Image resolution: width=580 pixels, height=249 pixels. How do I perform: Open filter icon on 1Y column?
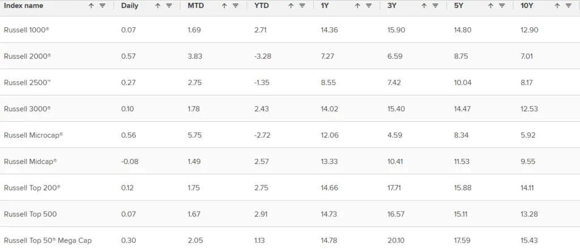pyautogui.click(x=369, y=6)
